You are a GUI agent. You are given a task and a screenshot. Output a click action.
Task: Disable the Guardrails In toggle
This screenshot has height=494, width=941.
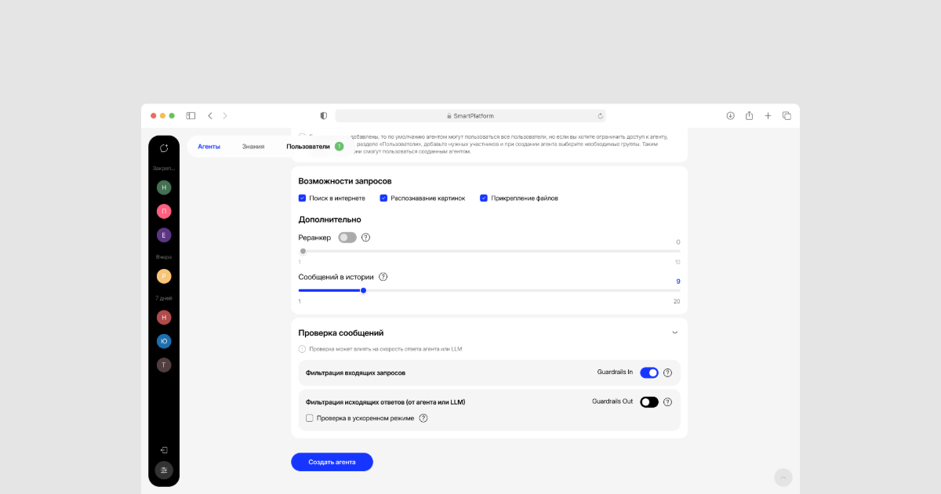(649, 373)
